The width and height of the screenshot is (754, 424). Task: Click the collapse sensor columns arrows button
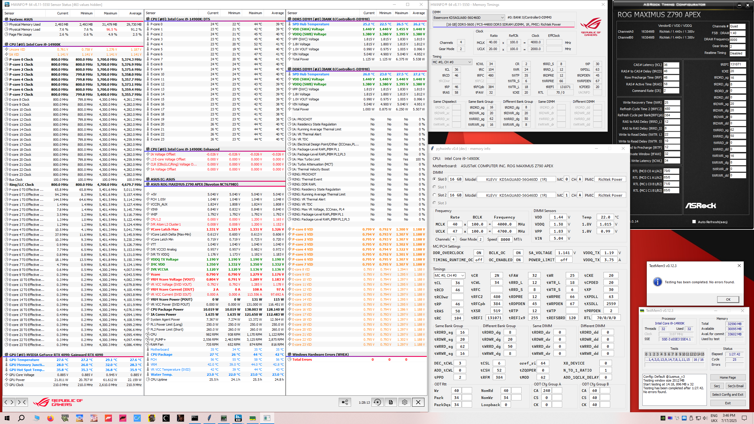[x=22, y=402]
